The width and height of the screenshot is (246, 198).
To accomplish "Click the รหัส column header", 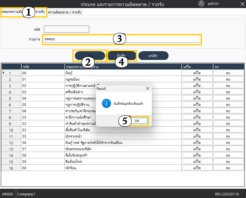I will pos(43,67).
